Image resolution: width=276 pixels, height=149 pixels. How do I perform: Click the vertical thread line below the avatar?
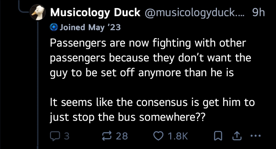point(37,85)
